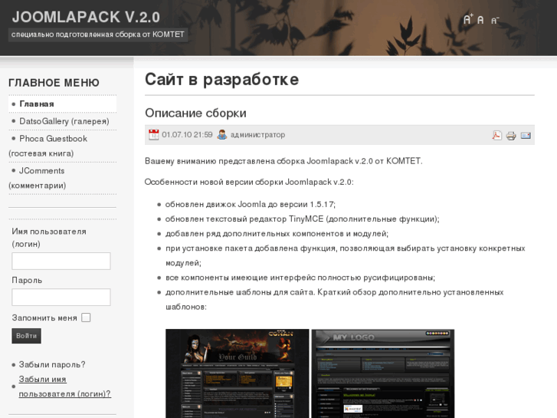
Task: Focus the Имя пользователя (логин) input field
Action: [x=61, y=261]
